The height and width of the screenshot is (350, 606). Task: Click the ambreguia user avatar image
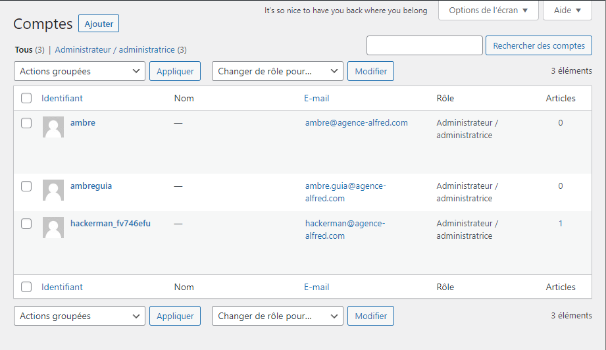click(x=53, y=190)
